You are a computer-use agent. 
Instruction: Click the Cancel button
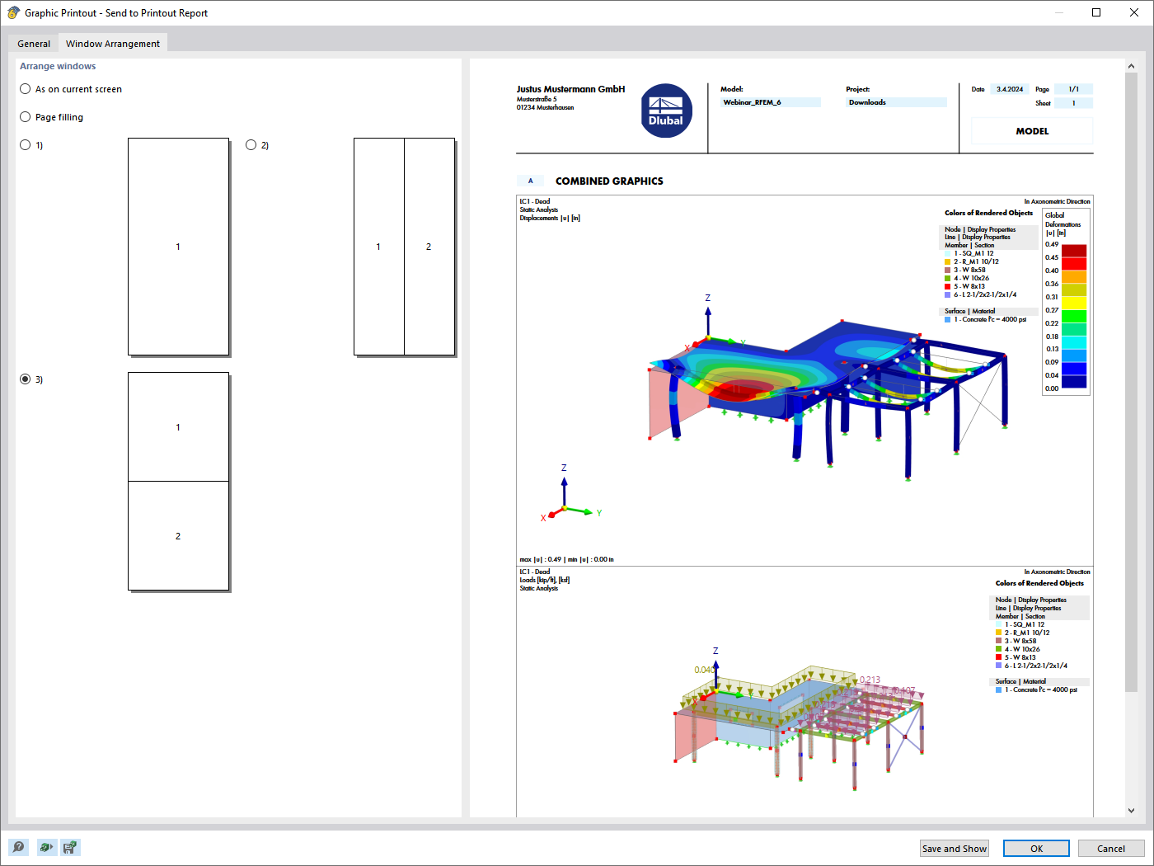pos(1111,849)
